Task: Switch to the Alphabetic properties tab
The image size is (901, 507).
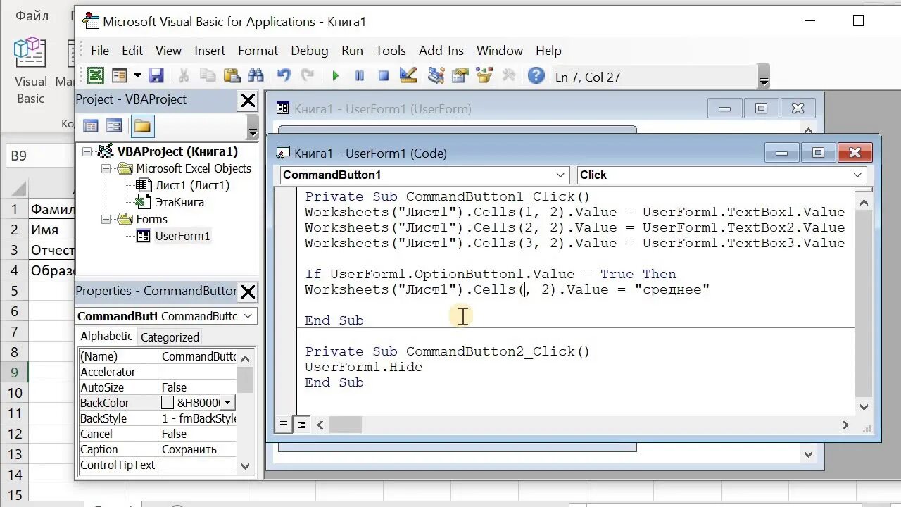Action: click(106, 337)
